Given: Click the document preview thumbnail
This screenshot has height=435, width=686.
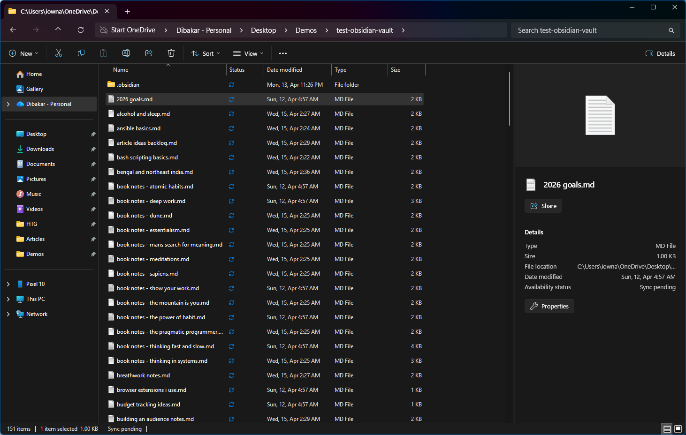Looking at the screenshot, I should point(600,115).
